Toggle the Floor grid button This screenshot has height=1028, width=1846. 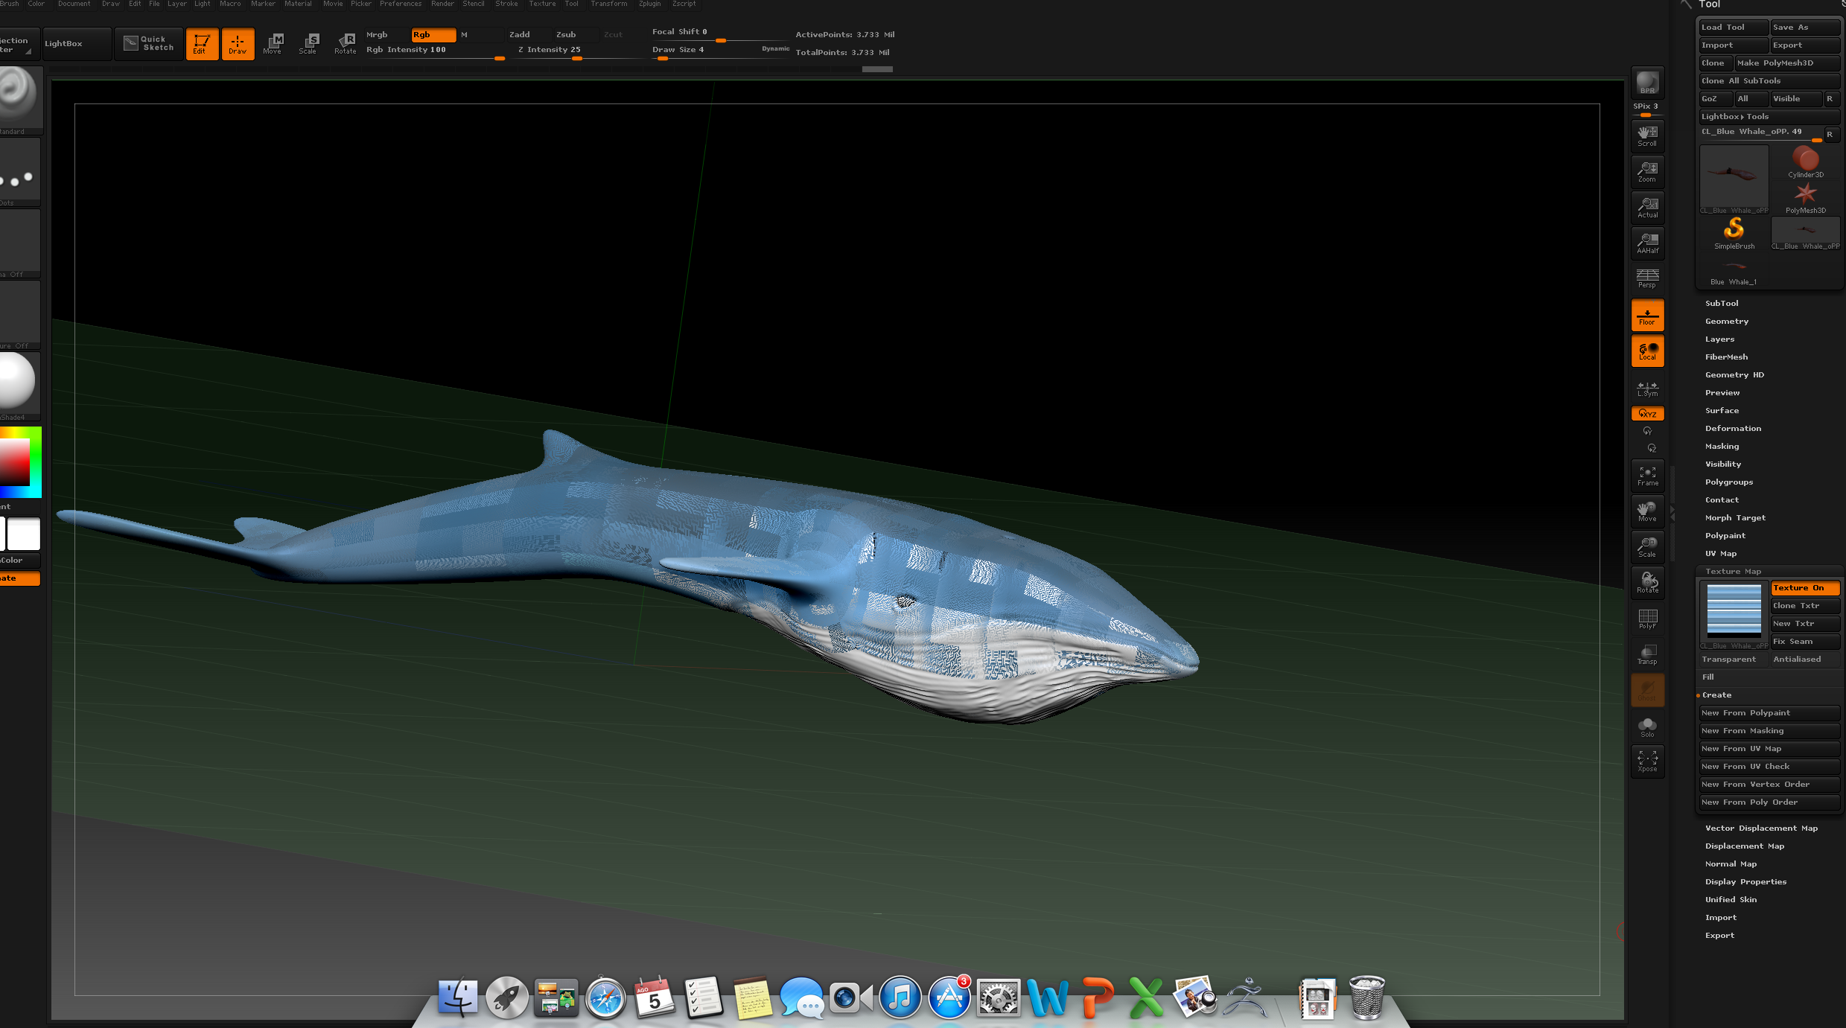pos(1647,316)
